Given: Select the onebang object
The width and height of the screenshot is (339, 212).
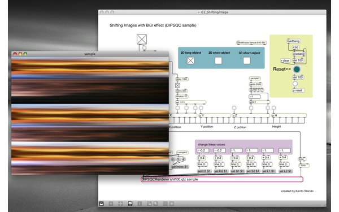Looking at the screenshot, I should [299, 54].
